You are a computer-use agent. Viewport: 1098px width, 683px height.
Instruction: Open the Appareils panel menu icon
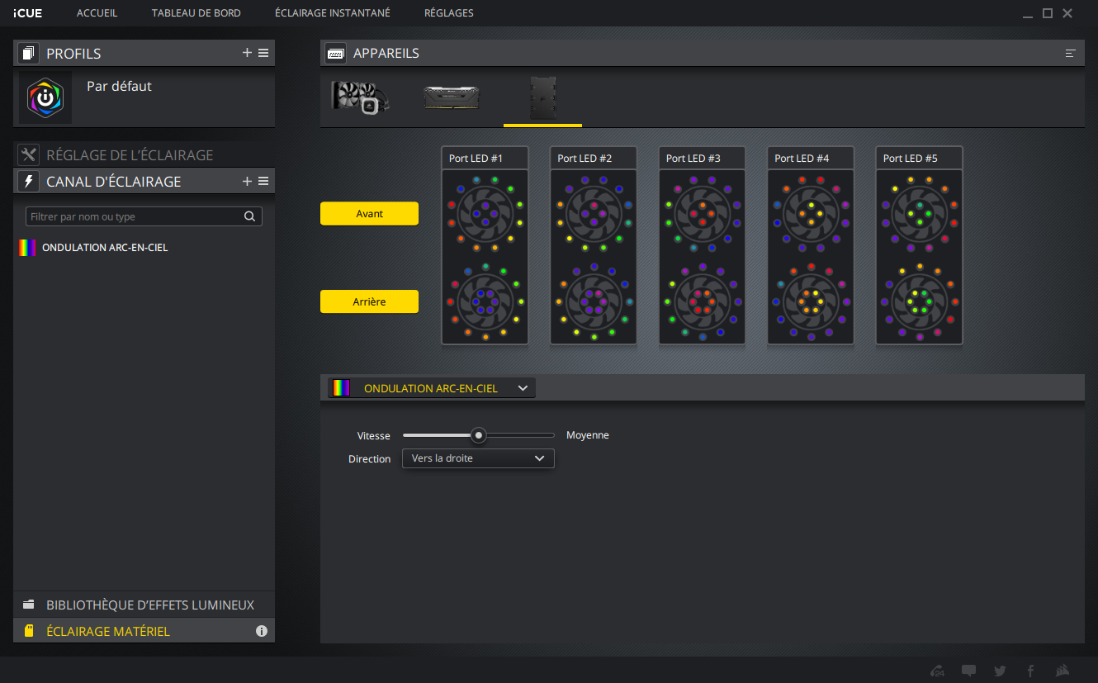coord(1070,53)
